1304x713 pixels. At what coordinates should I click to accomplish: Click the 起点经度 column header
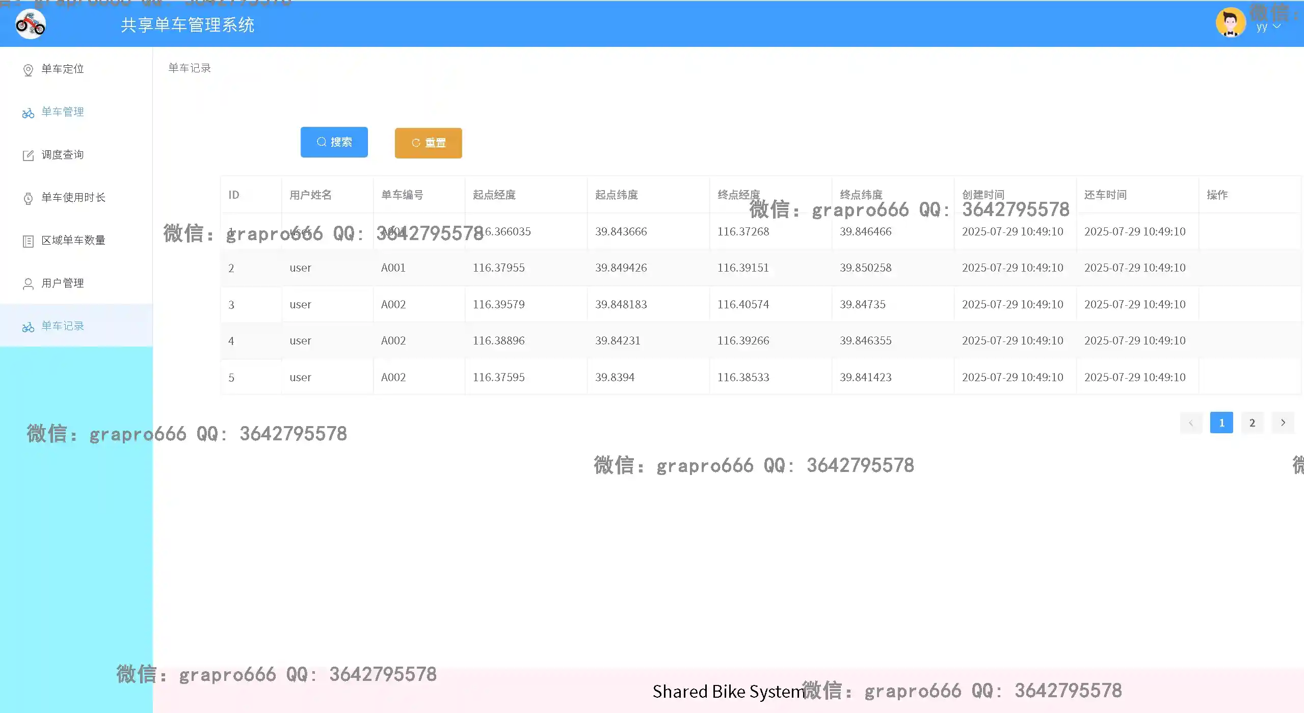(494, 195)
